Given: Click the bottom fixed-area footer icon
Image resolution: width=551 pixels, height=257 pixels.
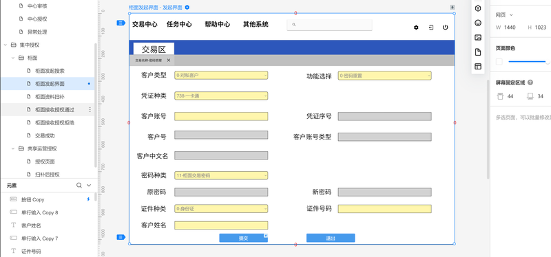Looking at the screenshot, I should point(530,96).
